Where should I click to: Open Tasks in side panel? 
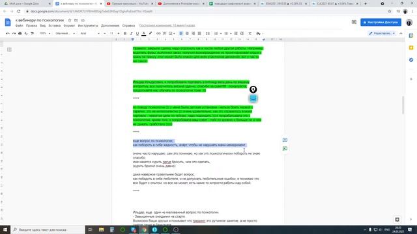[411, 60]
